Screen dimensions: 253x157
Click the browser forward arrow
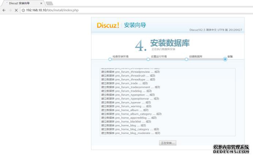[10, 10]
